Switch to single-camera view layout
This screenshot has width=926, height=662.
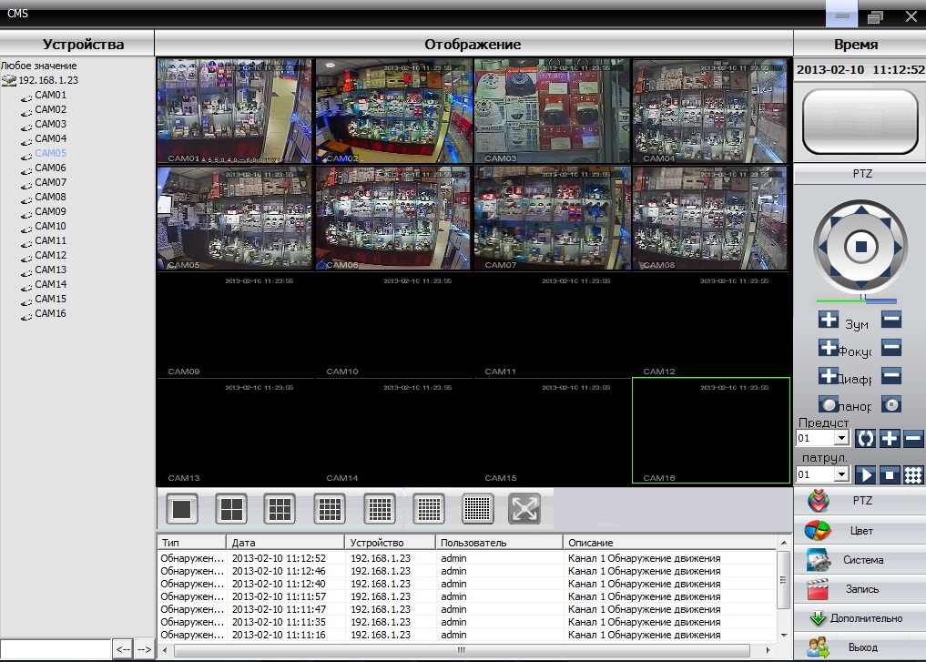(x=182, y=508)
